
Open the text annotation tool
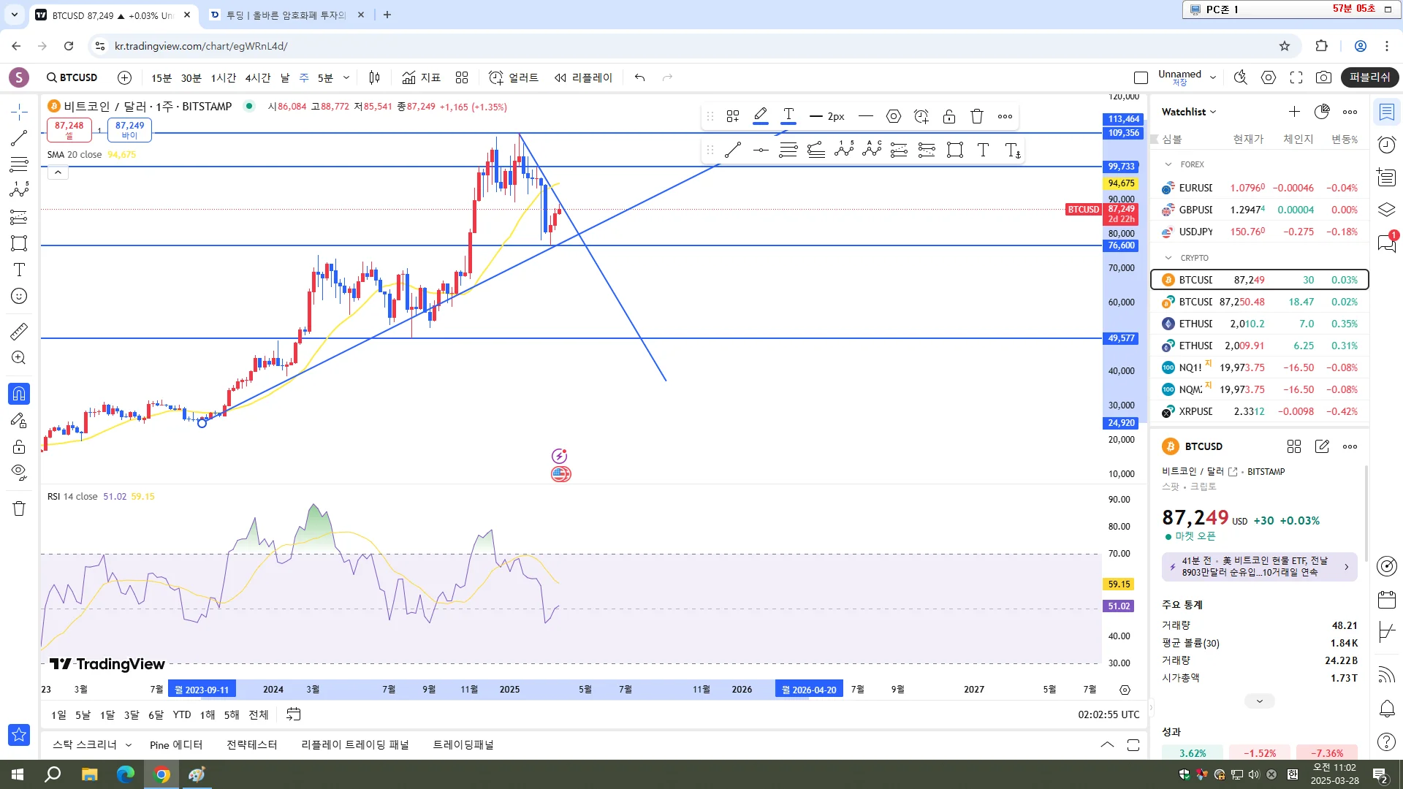(19, 270)
